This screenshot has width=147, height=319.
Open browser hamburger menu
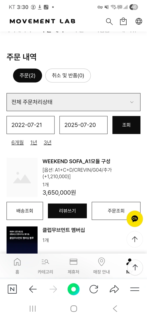click(135, 289)
